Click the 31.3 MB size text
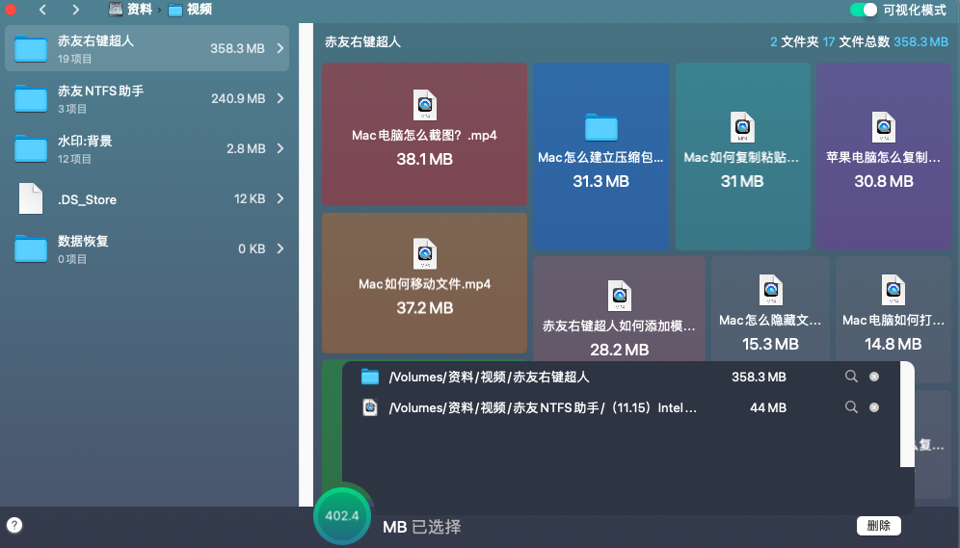 click(x=600, y=181)
